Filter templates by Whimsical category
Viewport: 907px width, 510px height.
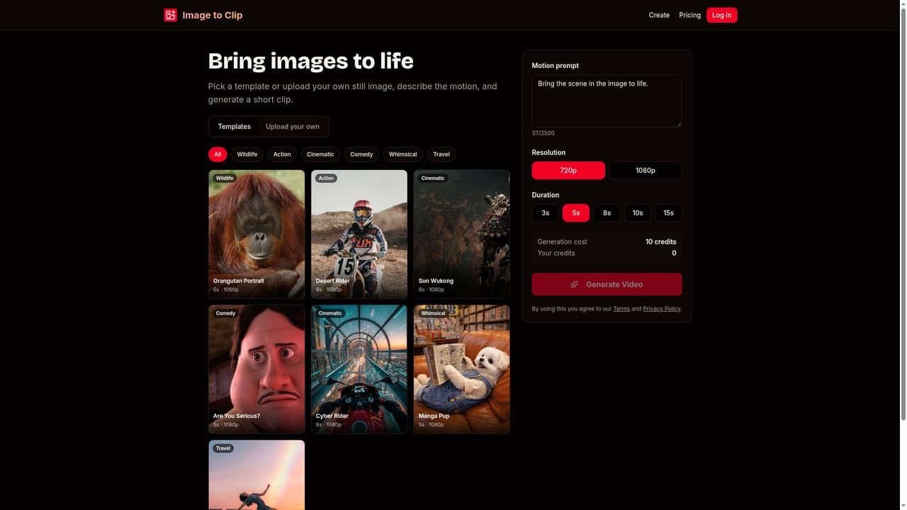click(x=403, y=154)
